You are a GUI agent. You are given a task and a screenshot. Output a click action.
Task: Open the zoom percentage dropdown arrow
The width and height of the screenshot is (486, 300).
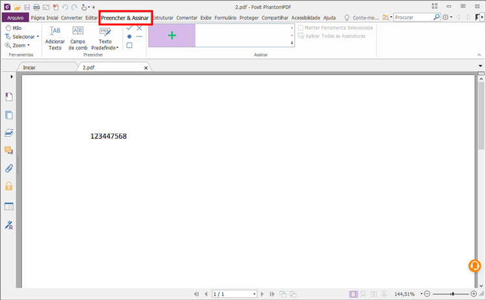pyautogui.click(x=422, y=294)
